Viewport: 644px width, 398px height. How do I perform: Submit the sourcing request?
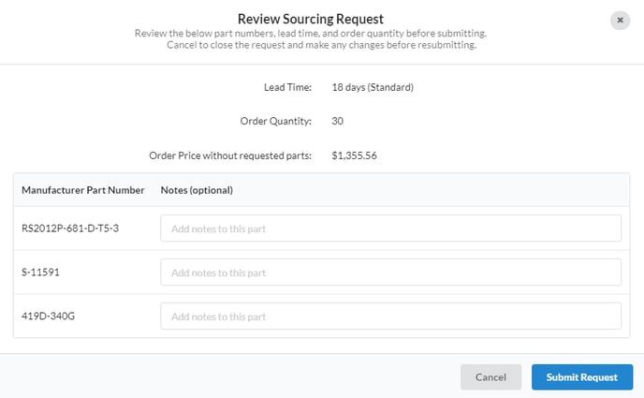tap(582, 377)
